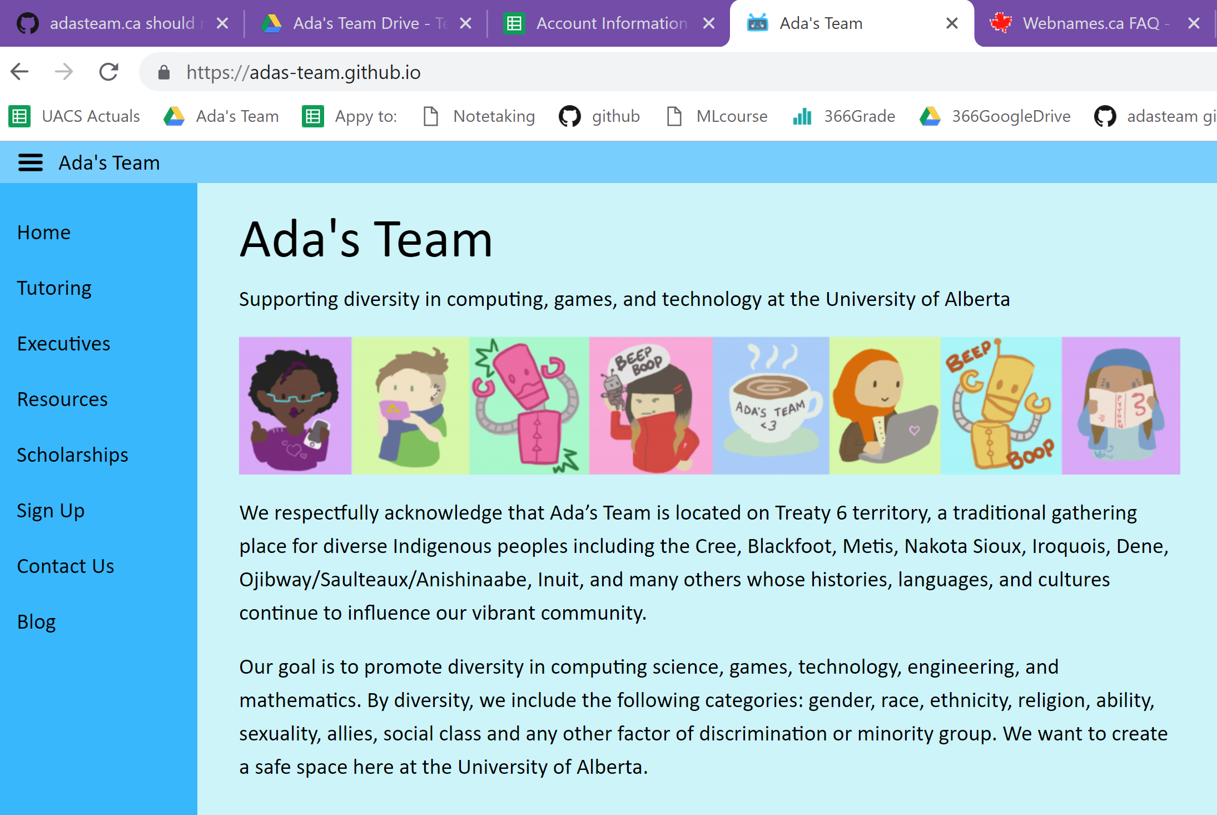Go forward a page
1217x815 pixels.
pos(63,72)
